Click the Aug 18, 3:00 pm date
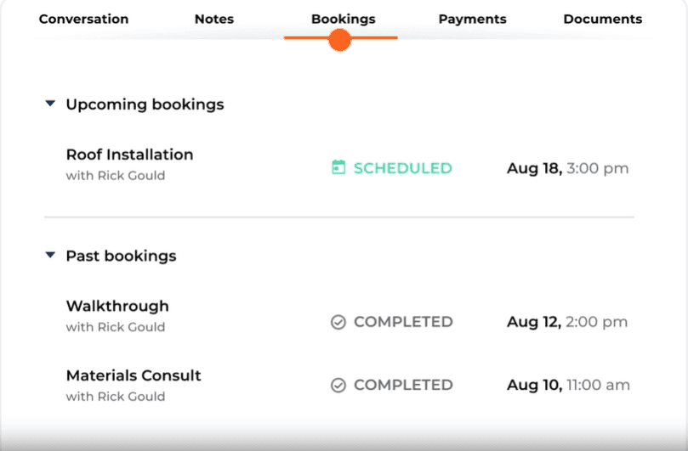The image size is (688, 451). point(568,168)
